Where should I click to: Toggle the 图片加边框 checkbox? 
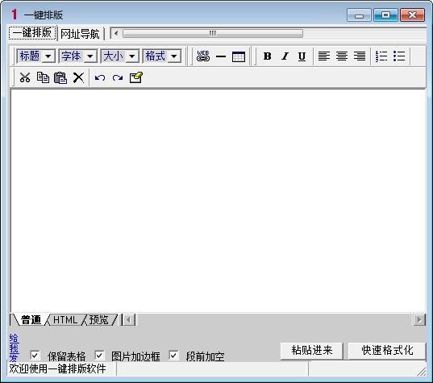pos(99,356)
